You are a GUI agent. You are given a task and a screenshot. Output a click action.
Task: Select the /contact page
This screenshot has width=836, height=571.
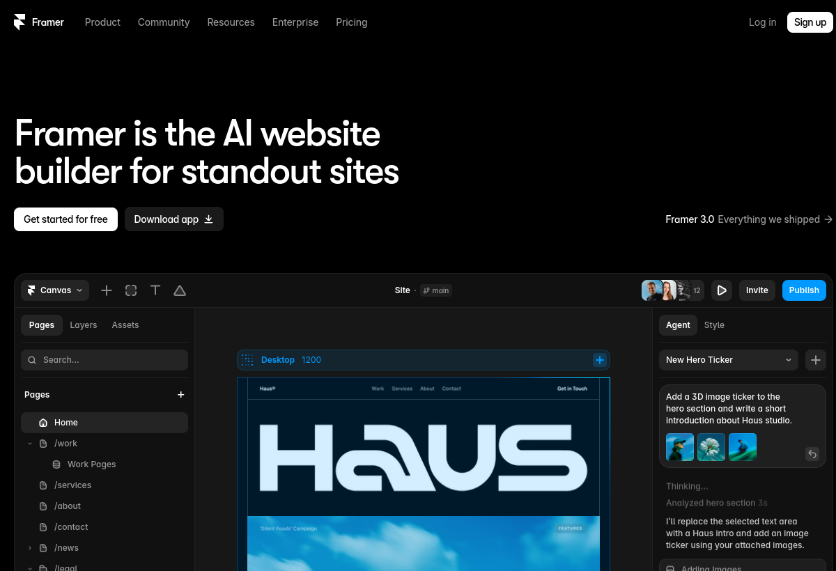point(71,527)
